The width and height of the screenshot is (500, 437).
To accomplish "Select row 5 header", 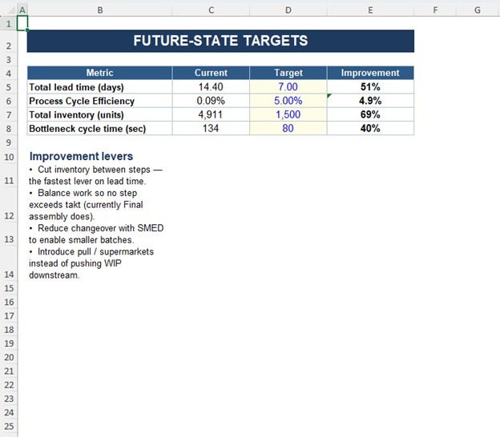I will coord(9,87).
